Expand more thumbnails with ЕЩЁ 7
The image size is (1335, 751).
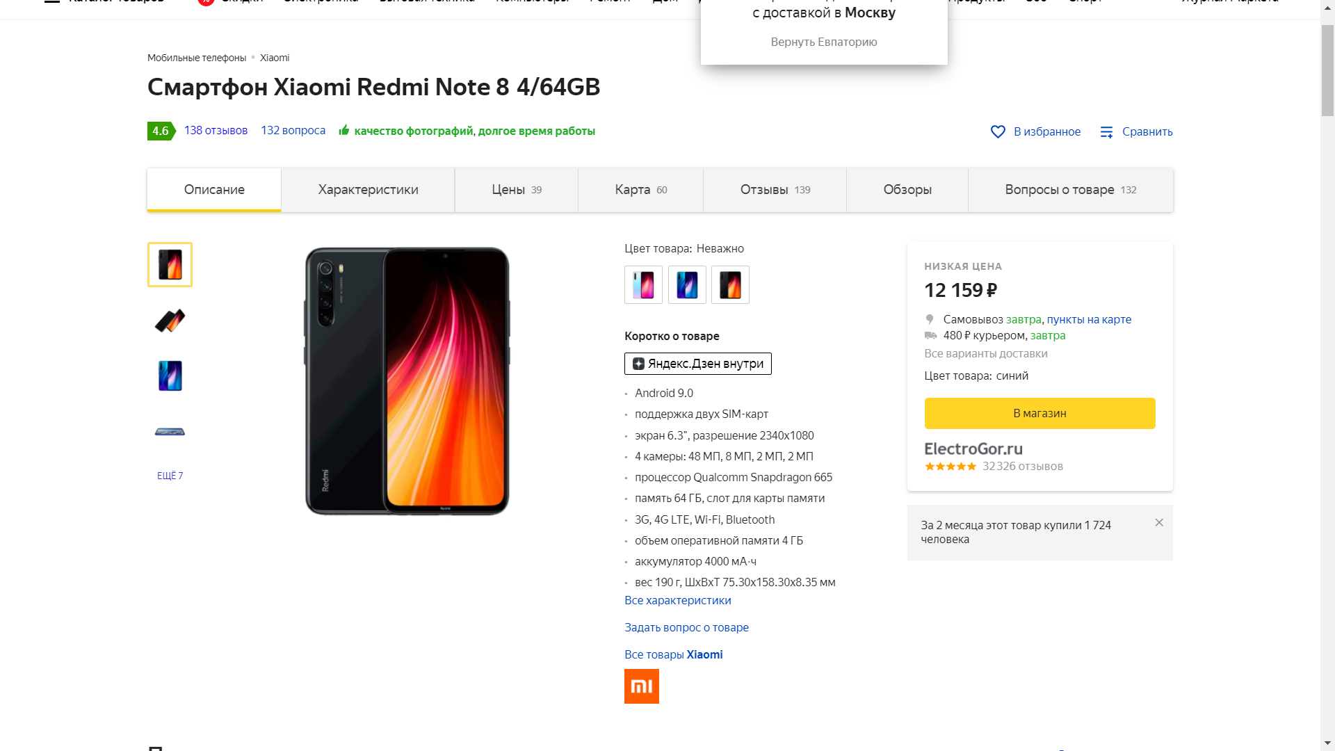[170, 476]
